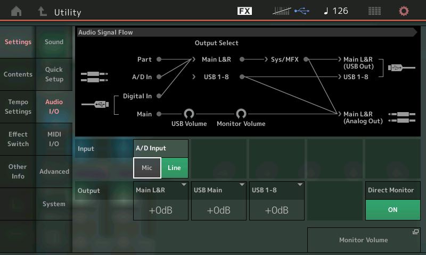
Task: Open the red gear utility icon
Action: [x=404, y=11]
